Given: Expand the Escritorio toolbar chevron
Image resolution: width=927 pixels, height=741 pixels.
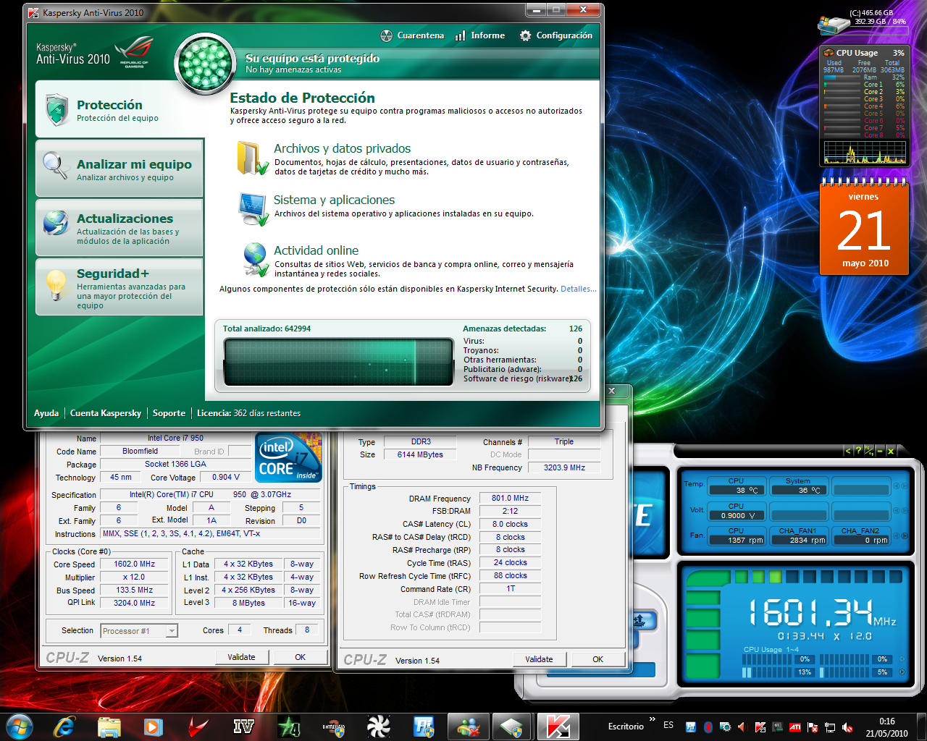Looking at the screenshot, I should click(x=652, y=719).
